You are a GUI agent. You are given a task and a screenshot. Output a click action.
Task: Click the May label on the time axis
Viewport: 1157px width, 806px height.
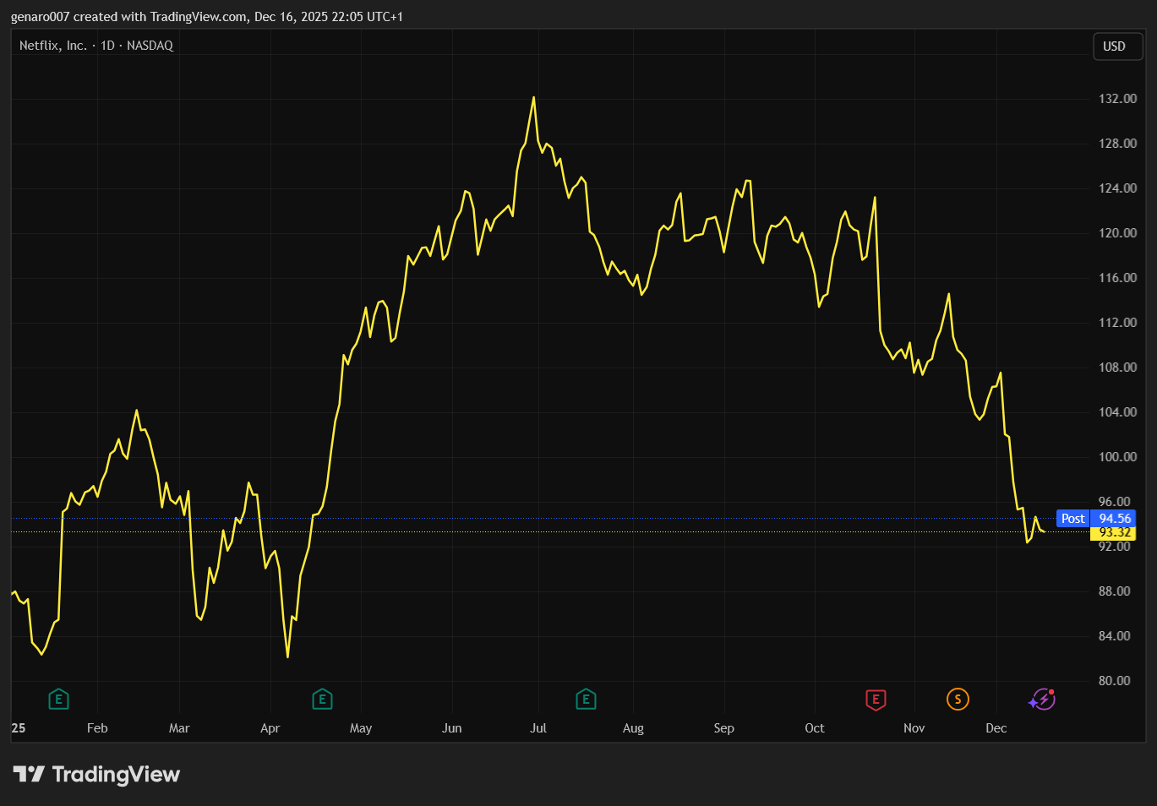click(361, 728)
